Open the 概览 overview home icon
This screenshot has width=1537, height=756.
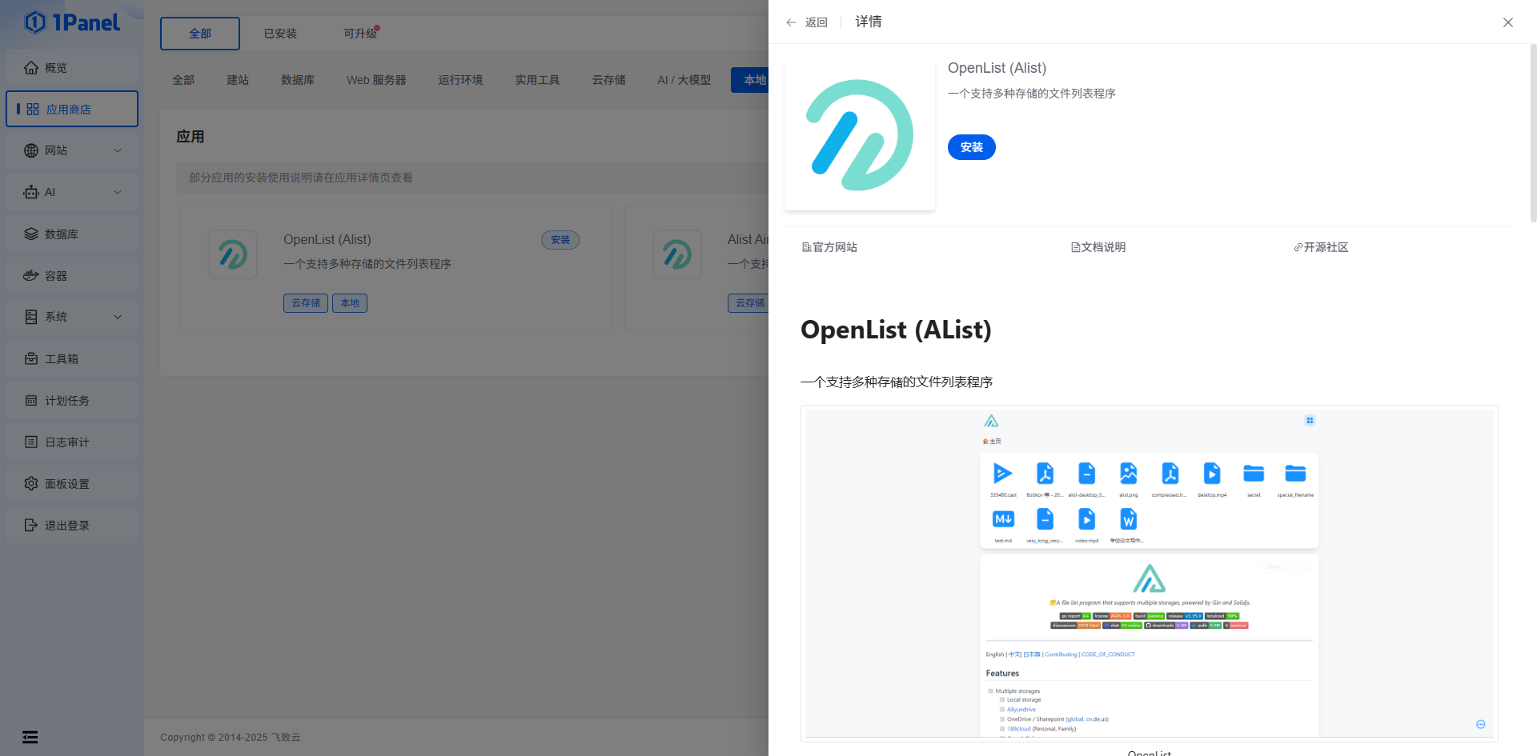pos(31,68)
